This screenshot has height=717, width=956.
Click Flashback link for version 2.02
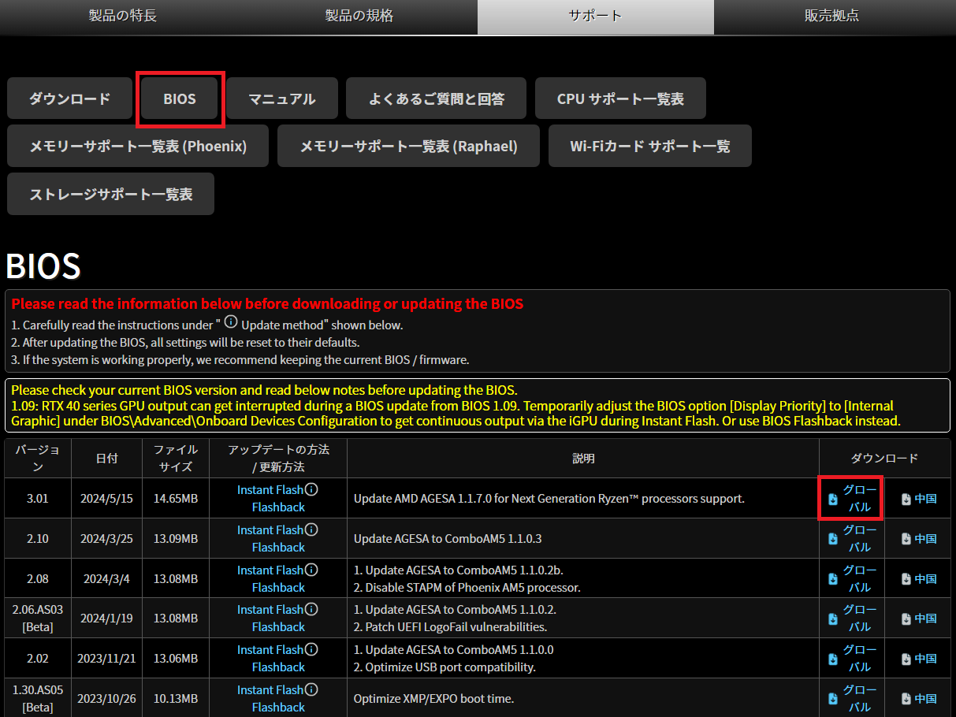pos(278,667)
